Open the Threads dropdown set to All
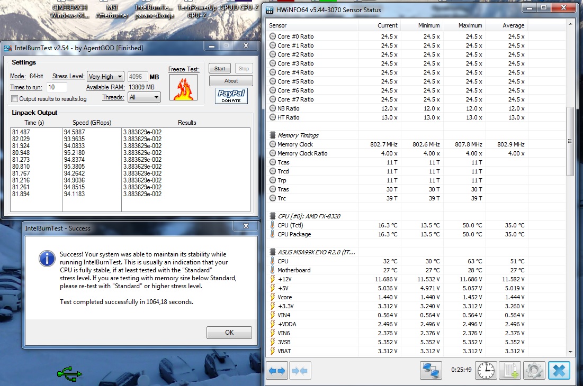Viewport: 583px width, 386px height. coord(144,97)
